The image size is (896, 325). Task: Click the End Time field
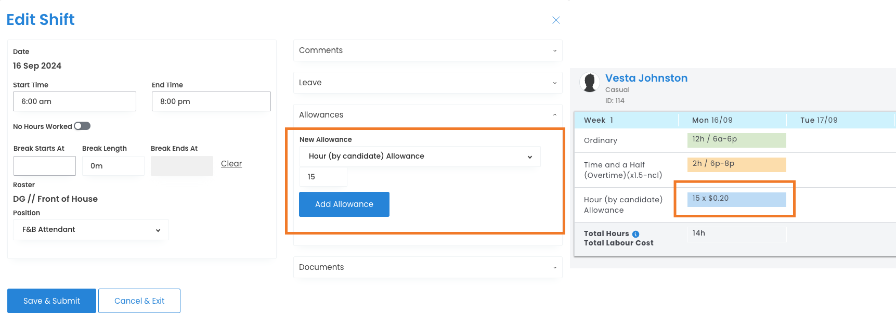pos(211,101)
